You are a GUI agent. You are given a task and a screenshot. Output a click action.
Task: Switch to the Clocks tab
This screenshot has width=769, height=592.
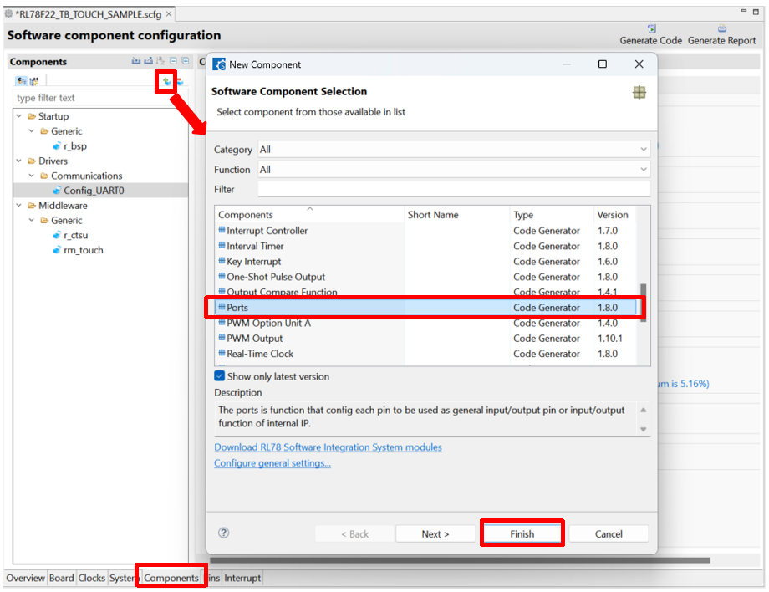(x=92, y=578)
